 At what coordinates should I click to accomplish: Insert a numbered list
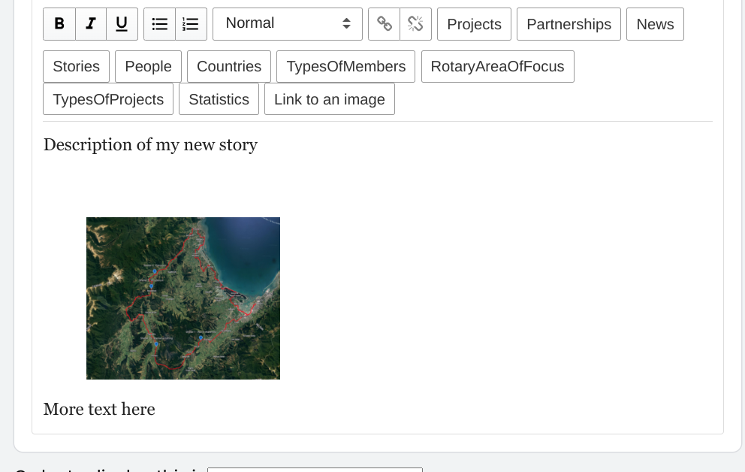191,24
